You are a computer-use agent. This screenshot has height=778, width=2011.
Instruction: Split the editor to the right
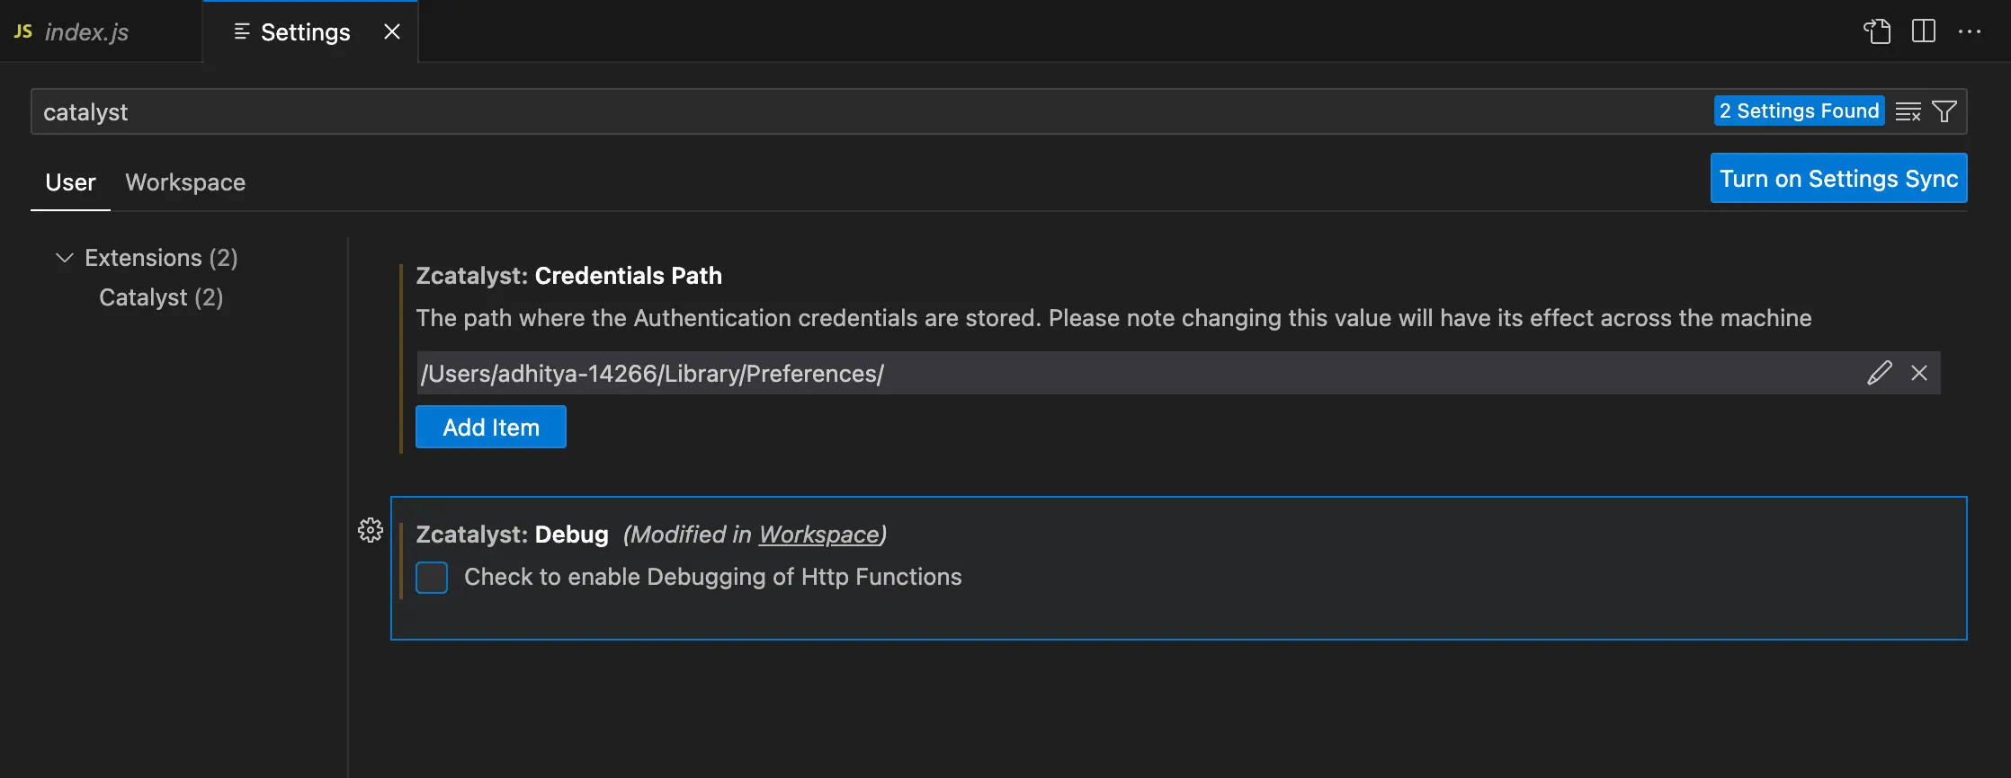click(1924, 31)
